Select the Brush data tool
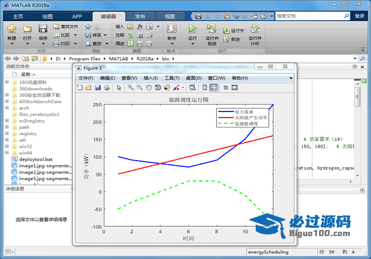Image resolution: width=371 pixels, height=259 pixels. 176,88
